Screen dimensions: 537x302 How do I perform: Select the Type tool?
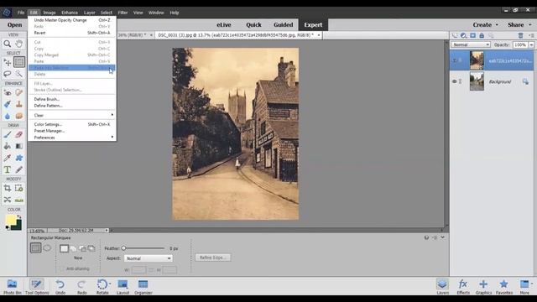click(8, 169)
